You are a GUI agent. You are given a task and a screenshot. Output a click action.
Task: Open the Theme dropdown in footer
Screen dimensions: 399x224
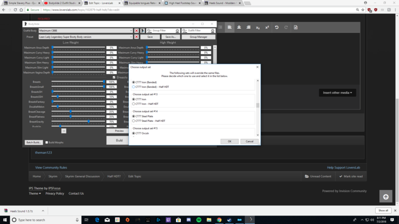35,194
